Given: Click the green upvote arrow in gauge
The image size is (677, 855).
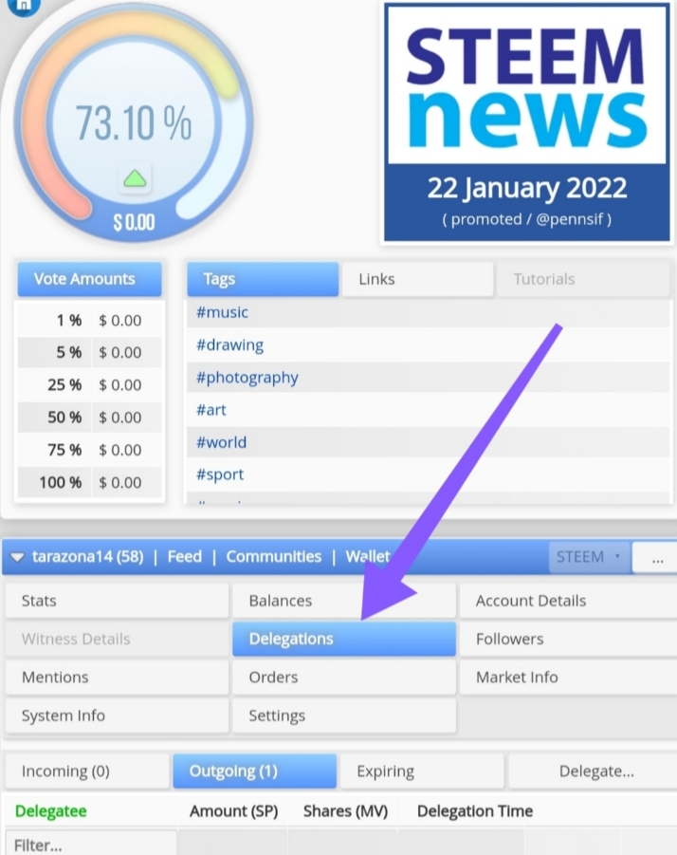Looking at the screenshot, I should pyautogui.click(x=135, y=178).
